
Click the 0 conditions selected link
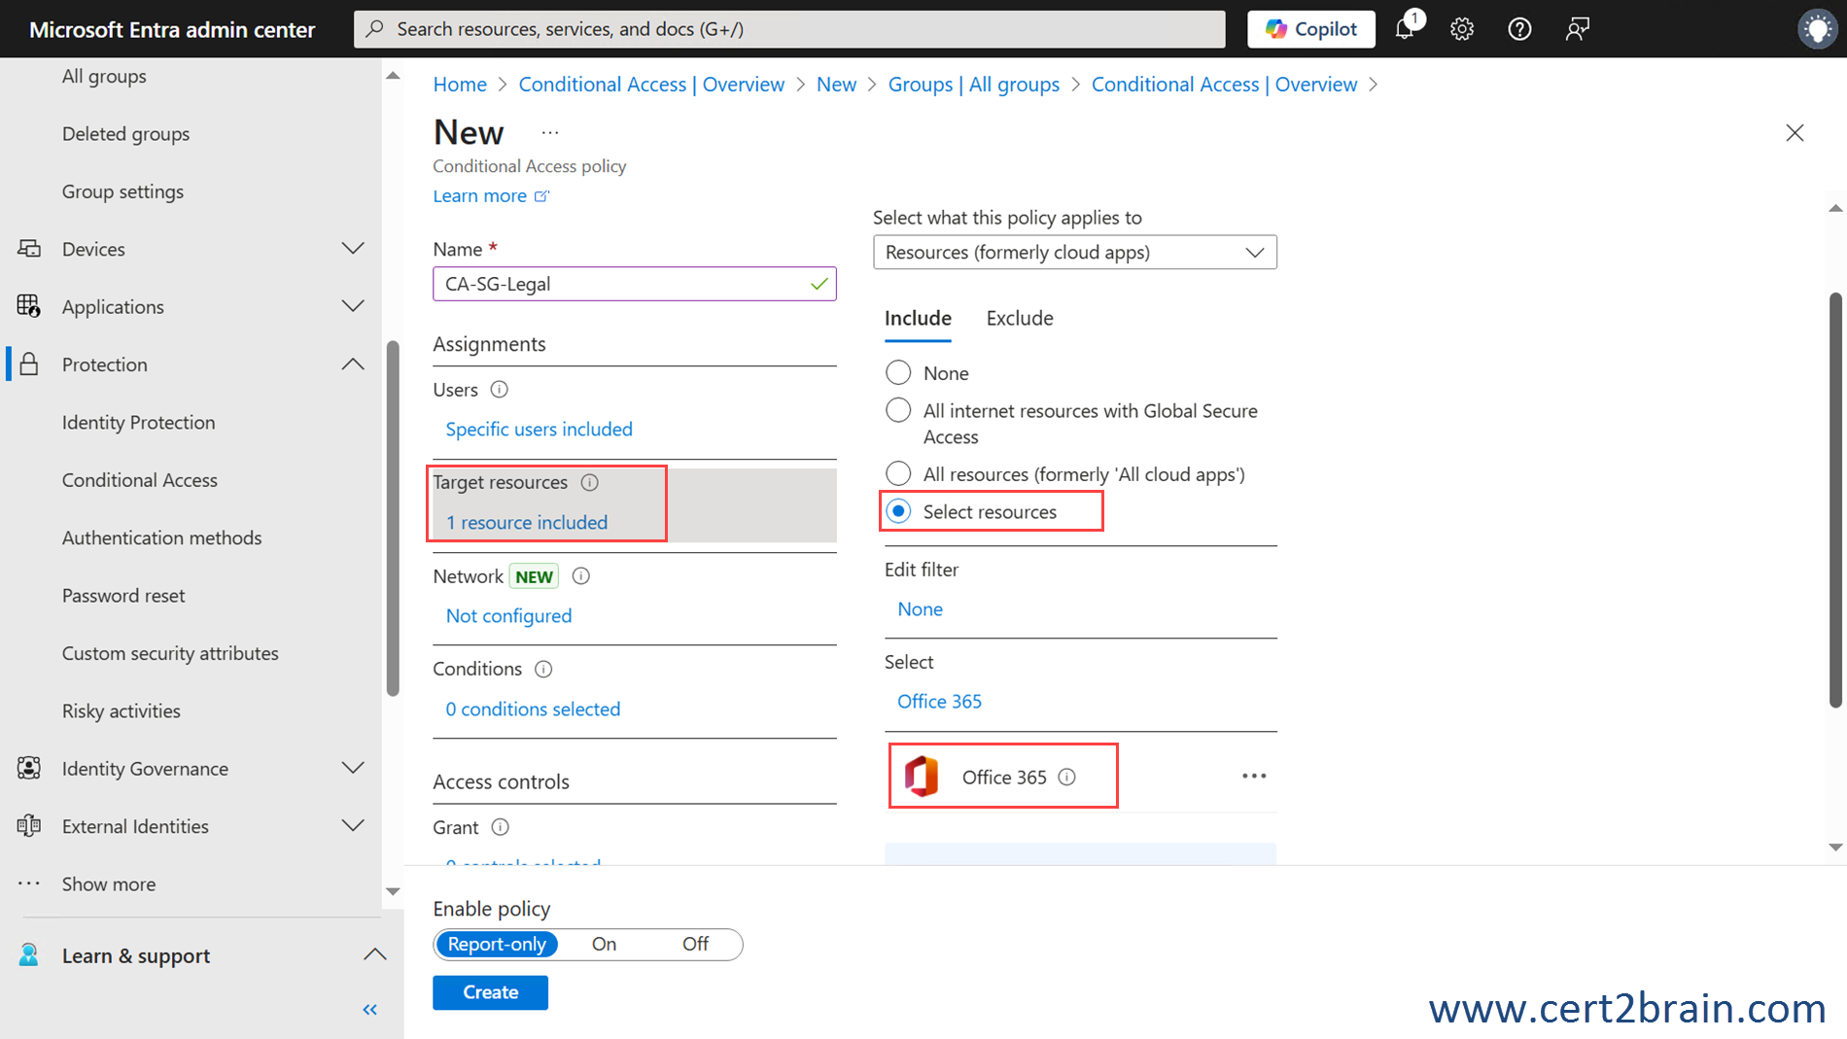533,709
